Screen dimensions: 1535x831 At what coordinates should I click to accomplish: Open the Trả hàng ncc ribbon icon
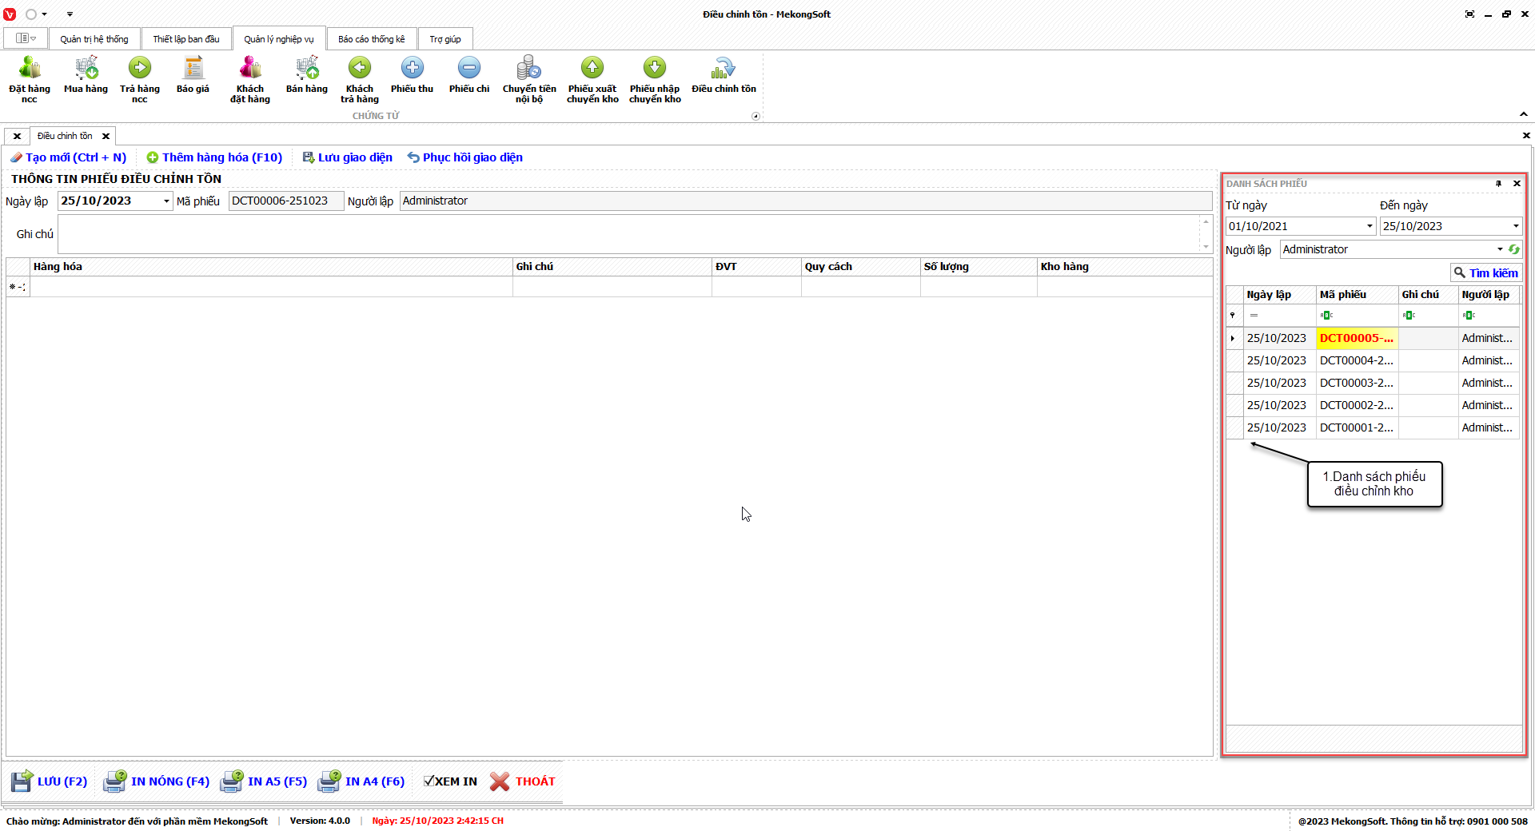point(140,80)
